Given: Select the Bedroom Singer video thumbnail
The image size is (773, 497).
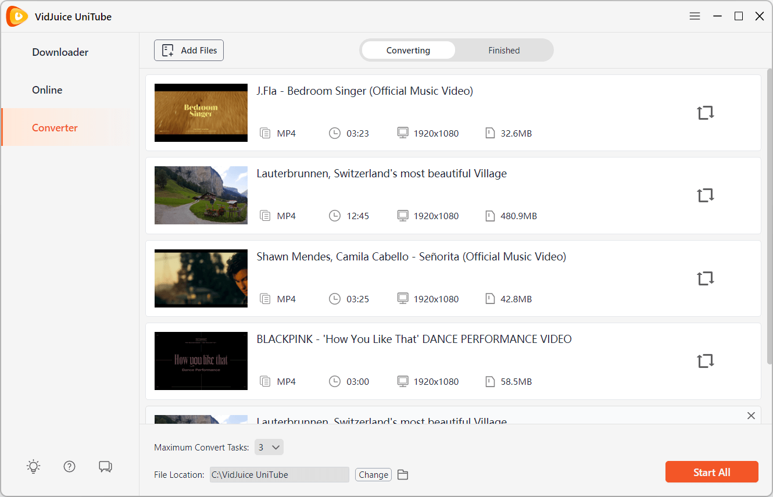Looking at the screenshot, I should [x=201, y=113].
